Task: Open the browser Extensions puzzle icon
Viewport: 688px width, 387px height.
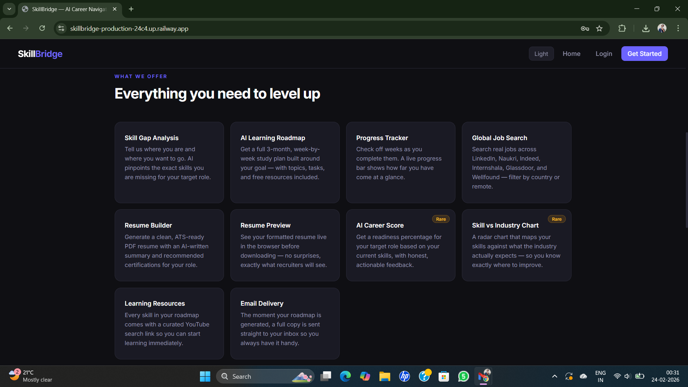Action: (622, 28)
